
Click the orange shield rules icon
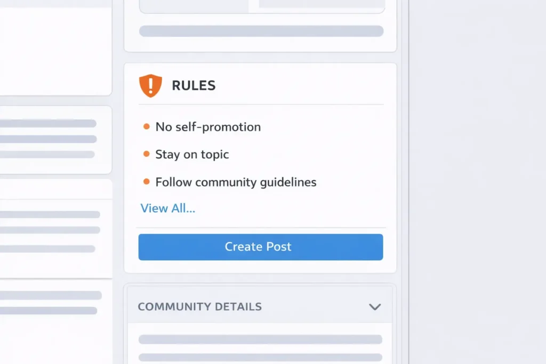(x=150, y=85)
